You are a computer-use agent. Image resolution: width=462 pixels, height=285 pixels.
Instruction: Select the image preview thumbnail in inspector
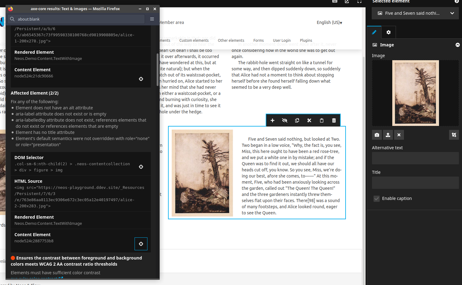[415, 93]
